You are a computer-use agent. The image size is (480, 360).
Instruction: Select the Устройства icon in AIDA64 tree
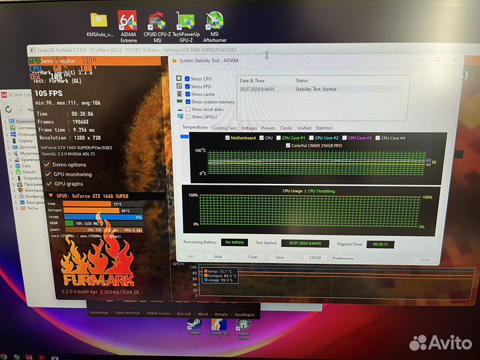click(19, 178)
